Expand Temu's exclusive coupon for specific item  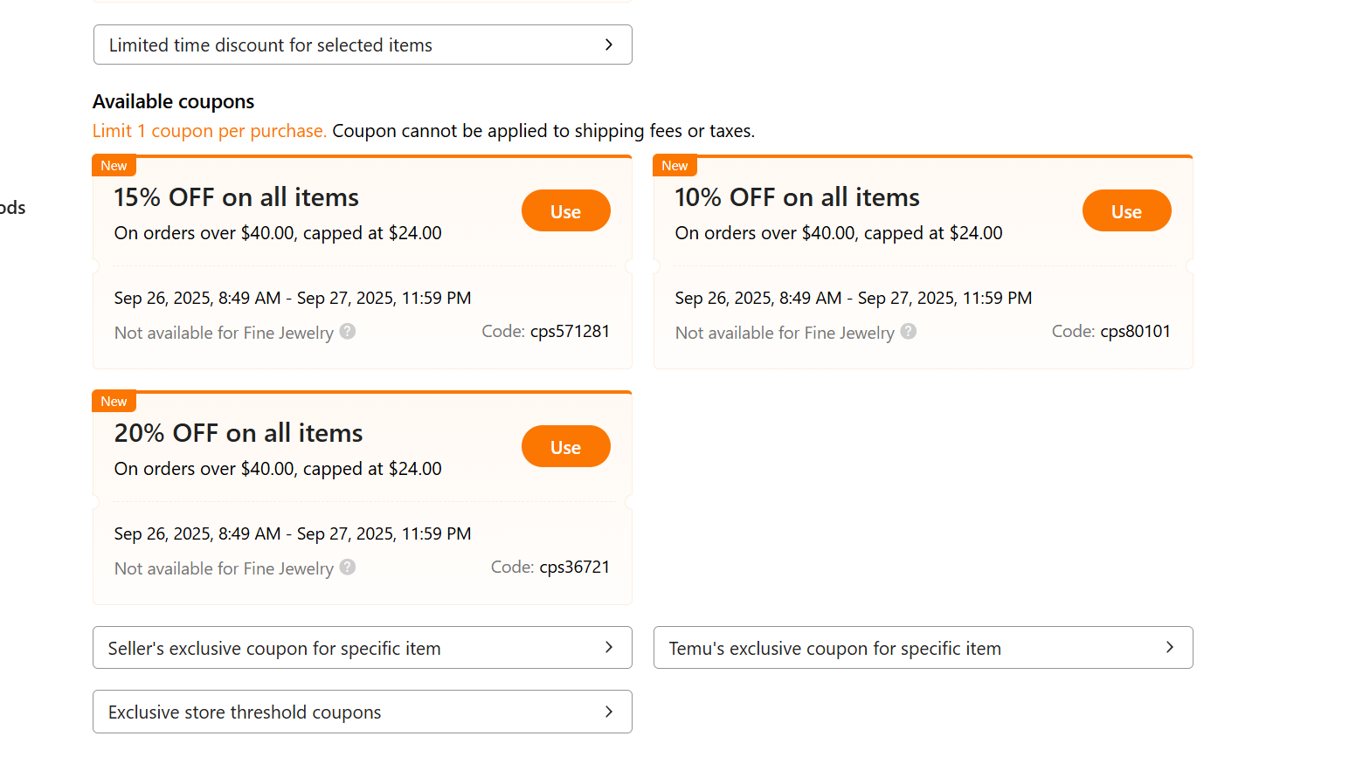point(923,648)
